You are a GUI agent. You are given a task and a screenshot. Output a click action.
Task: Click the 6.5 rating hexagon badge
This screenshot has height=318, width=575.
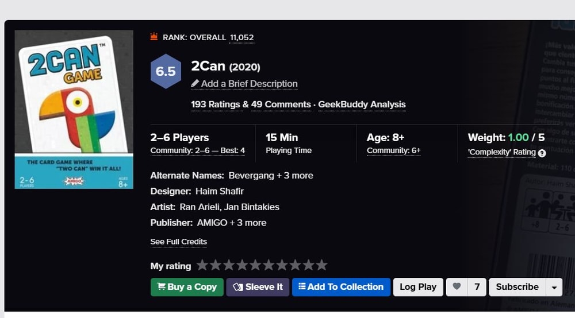[x=166, y=71]
